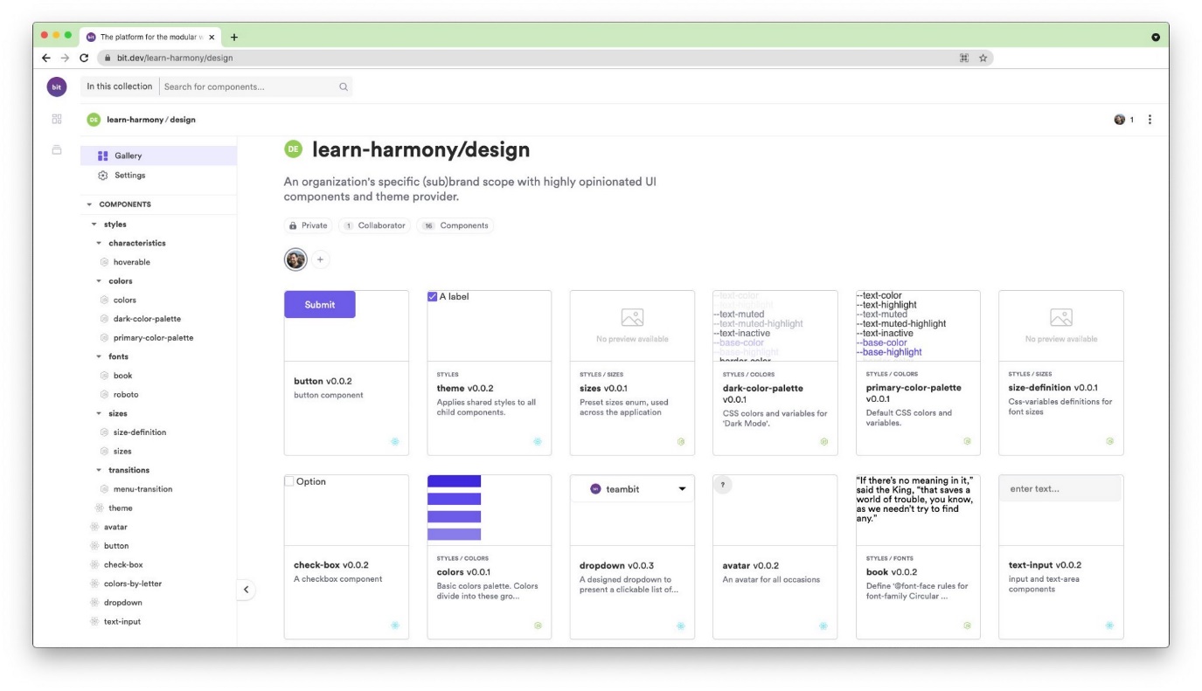The height and width of the screenshot is (691, 1202).
Task: Click the purple Submit button
Action: click(x=320, y=305)
